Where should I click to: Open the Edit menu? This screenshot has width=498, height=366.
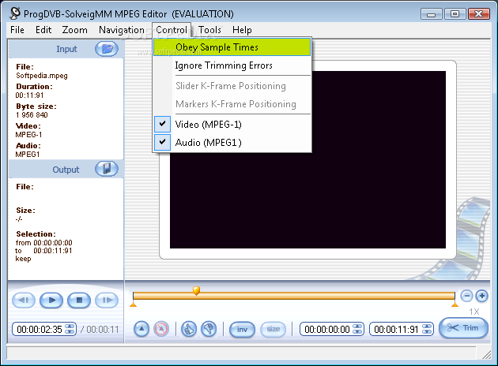[43, 30]
